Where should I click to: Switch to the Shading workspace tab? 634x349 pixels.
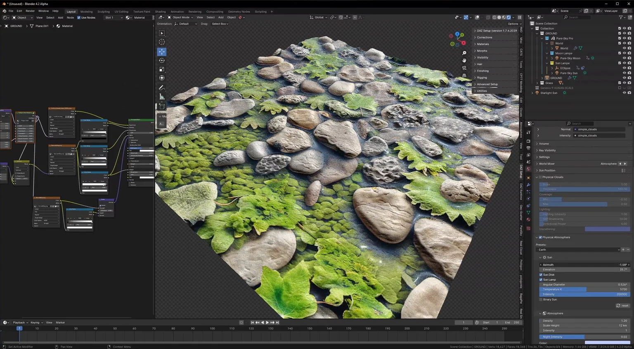(160, 12)
